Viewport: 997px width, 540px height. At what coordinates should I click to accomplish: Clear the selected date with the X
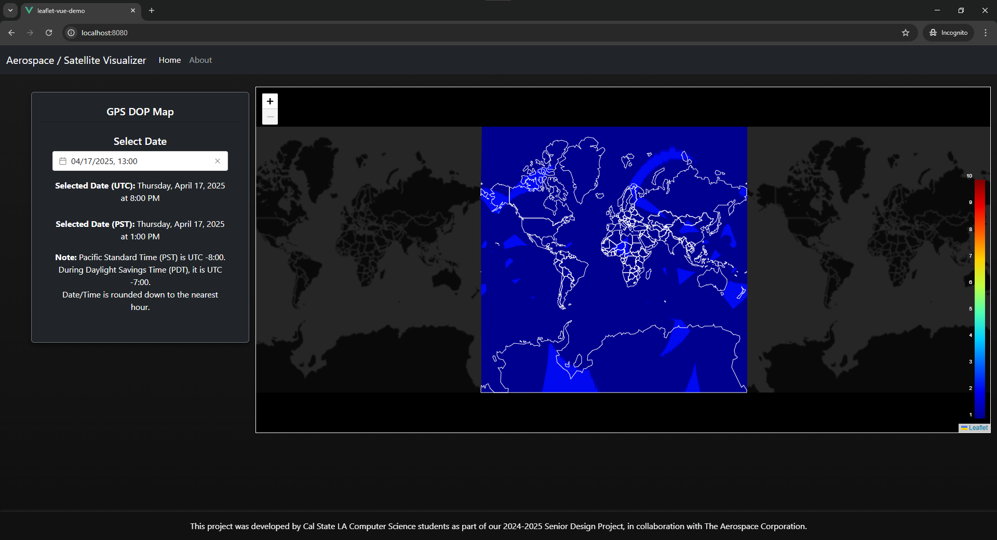(218, 161)
